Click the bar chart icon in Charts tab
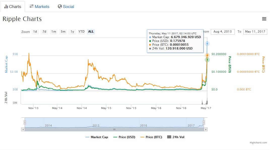270x150 pixels. pyautogui.click(x=6, y=7)
